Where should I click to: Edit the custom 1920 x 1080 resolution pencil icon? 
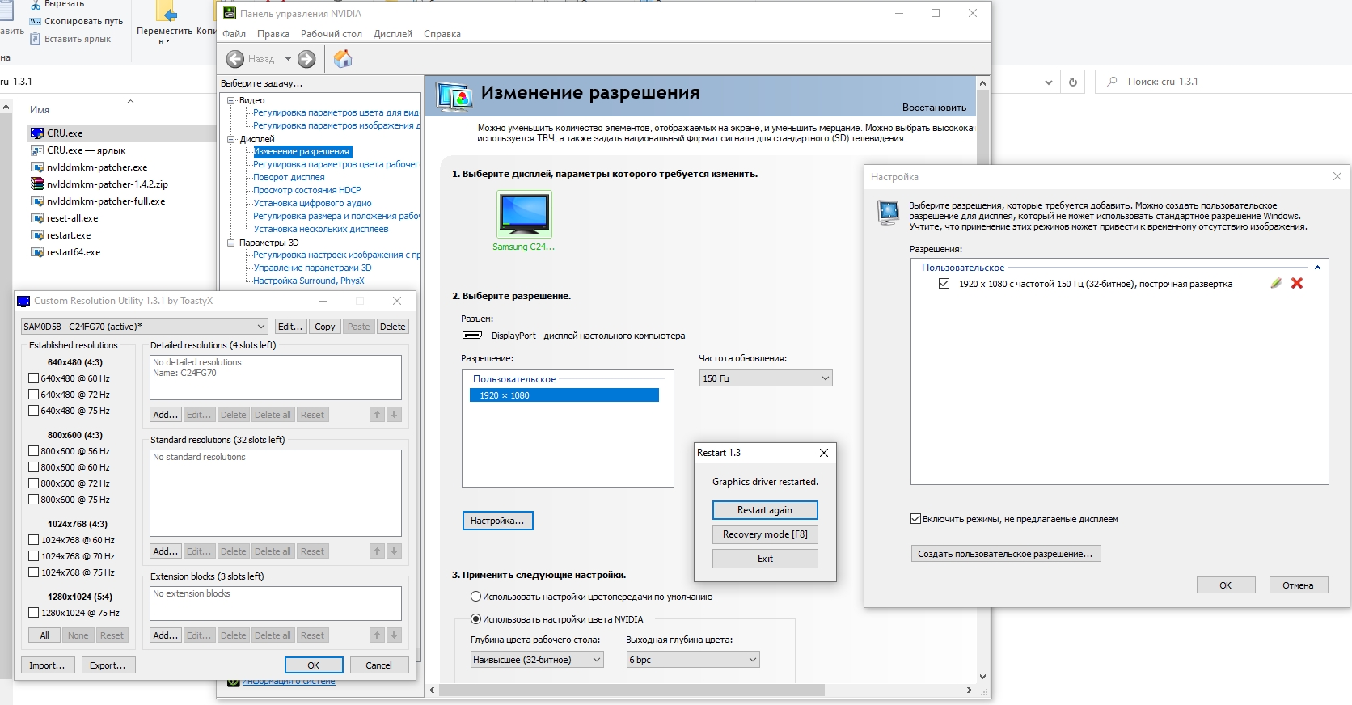1276,283
